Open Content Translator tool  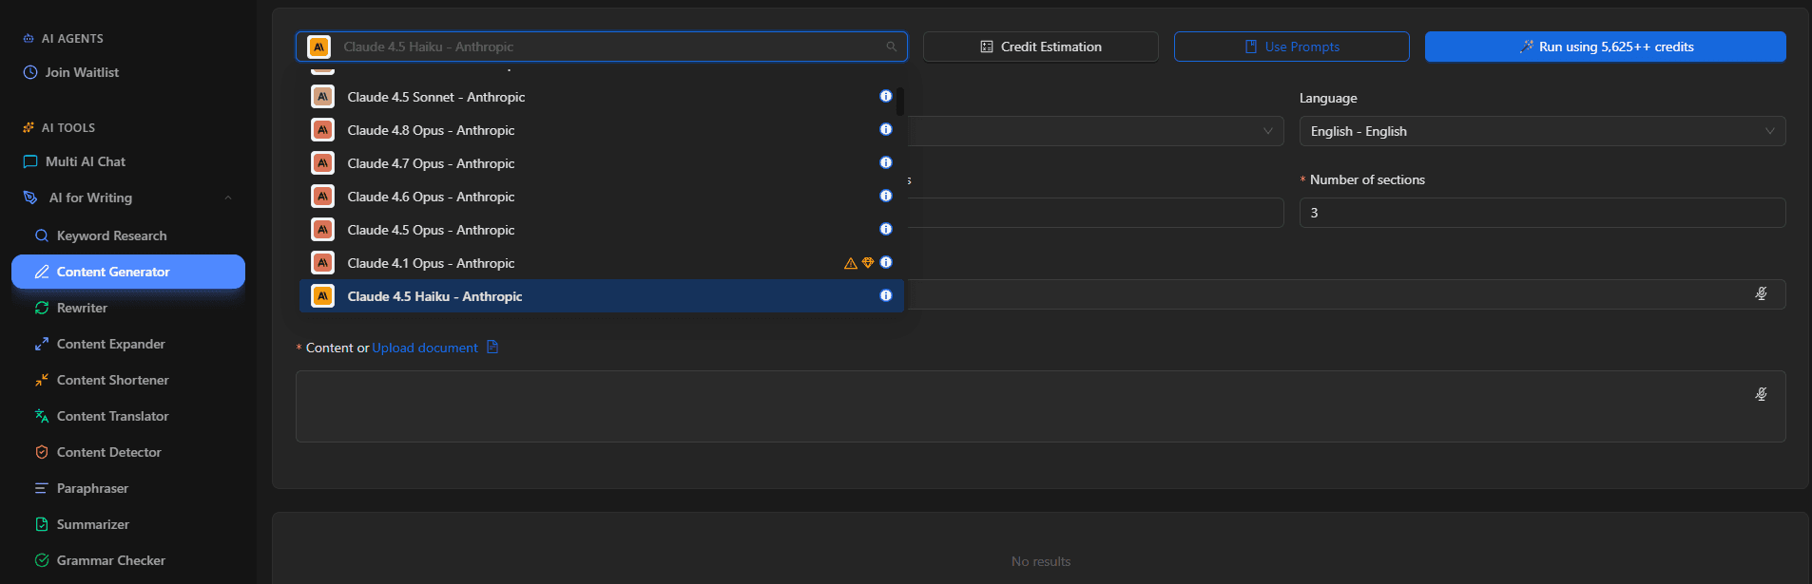(112, 416)
